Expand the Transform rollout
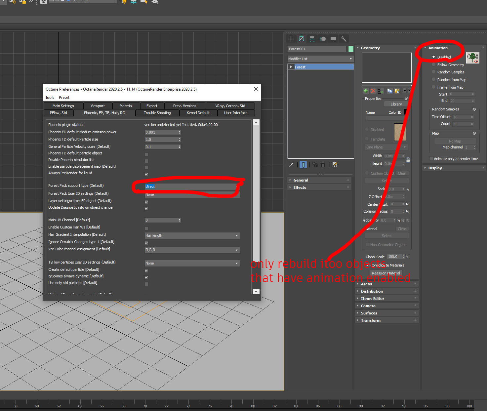The image size is (487, 411). click(387, 320)
